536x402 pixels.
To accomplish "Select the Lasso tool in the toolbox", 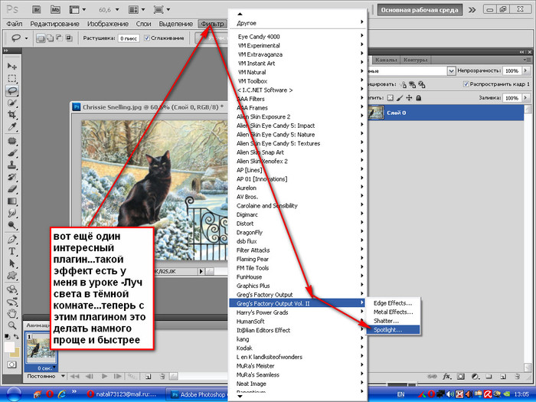I will click(x=12, y=90).
